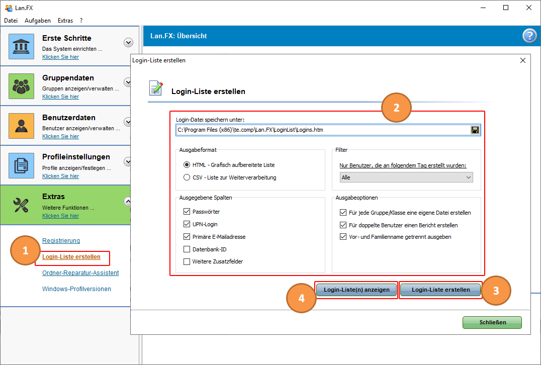Enable the Datenbank-ID checkbox
Screen dimensions: 541x365
pyautogui.click(x=187, y=249)
